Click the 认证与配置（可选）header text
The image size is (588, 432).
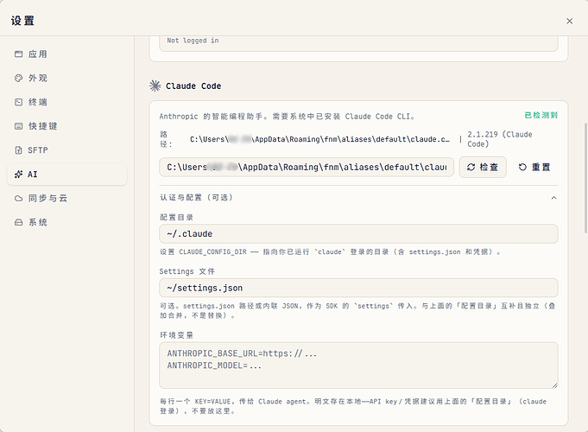[197, 197]
